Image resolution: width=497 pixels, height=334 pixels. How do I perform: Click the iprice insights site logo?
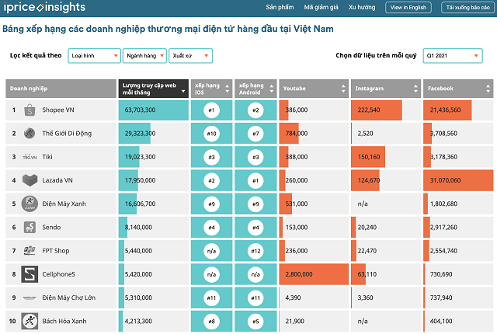point(44,7)
